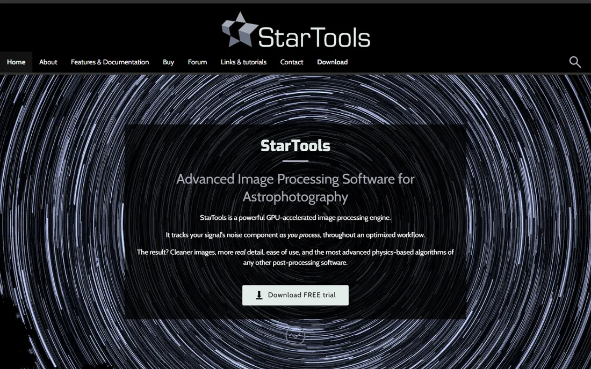Click 'The result? Cleaner images' paragraph

point(295,257)
